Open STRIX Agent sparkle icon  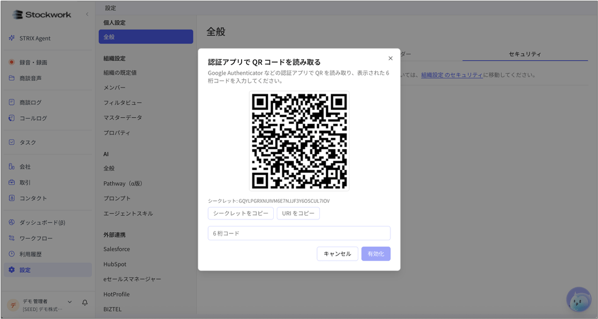pos(12,38)
